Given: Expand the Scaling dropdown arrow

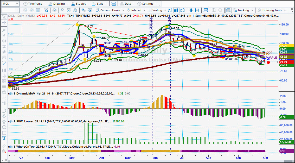Looking at the screenshot, I should (165, 10).
